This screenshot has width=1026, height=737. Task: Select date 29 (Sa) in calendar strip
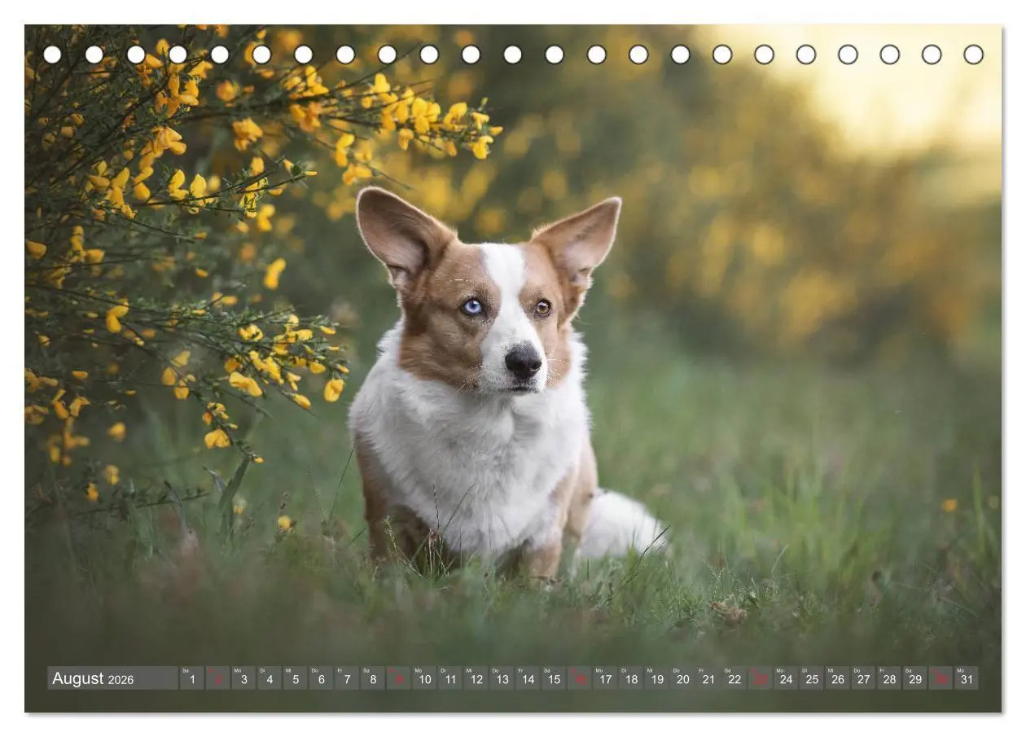(915, 678)
